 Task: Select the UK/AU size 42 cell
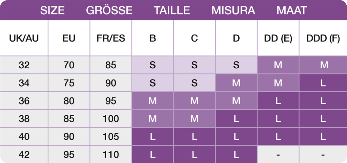[24, 155]
